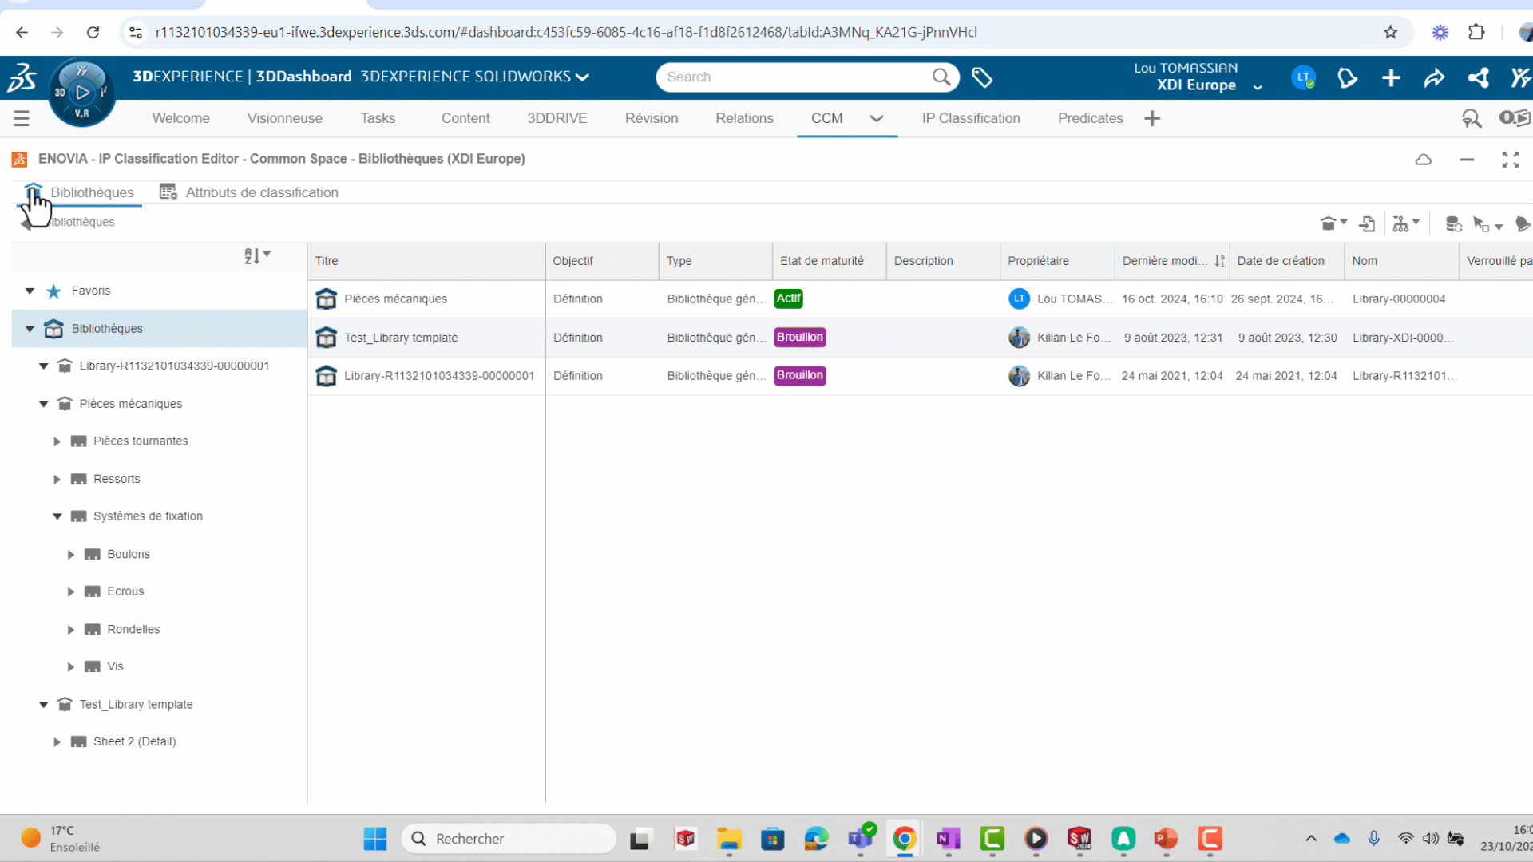Open the Relations menu item
The height and width of the screenshot is (862, 1533).
coord(744,118)
